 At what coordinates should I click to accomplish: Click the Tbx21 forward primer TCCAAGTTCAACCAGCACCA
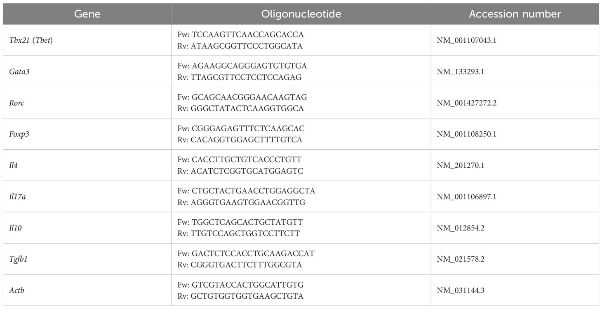[x=247, y=35]
